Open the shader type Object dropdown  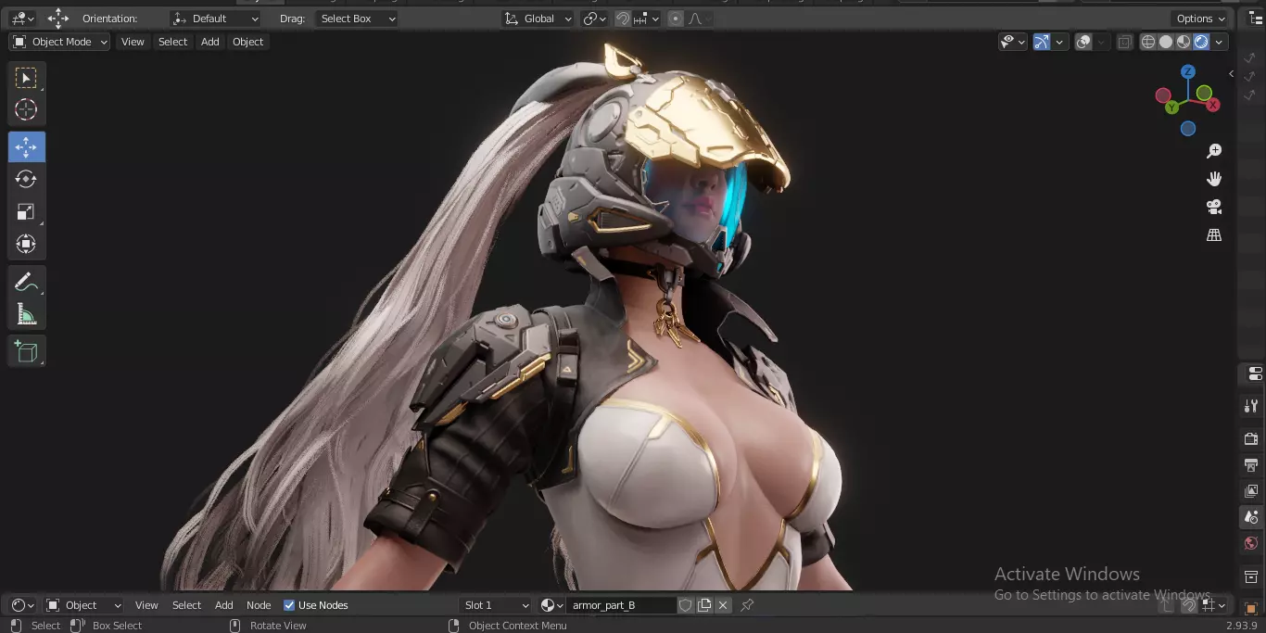tap(84, 605)
